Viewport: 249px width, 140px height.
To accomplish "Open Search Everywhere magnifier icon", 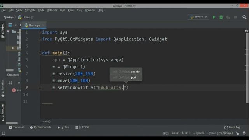I will [x=244, y=17].
